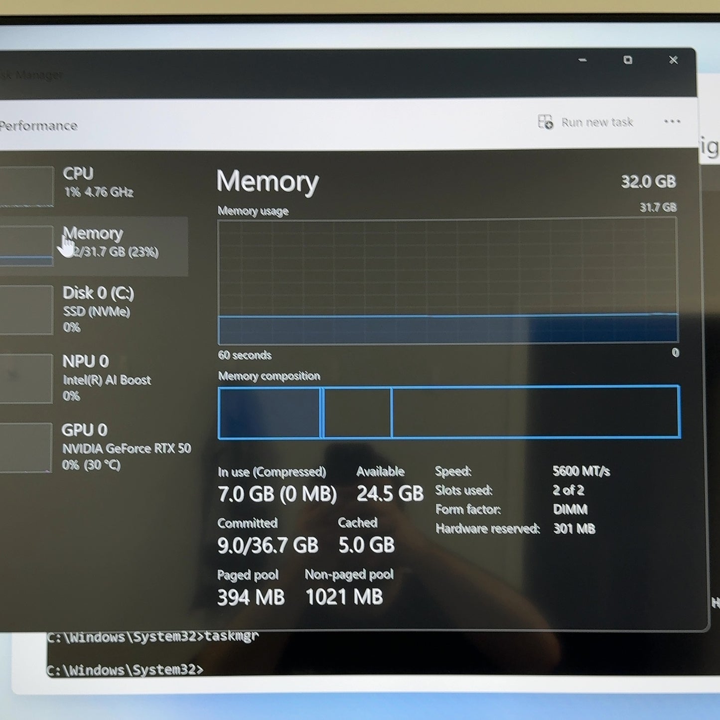The image size is (720, 720).
Task: Click the Memory mini graph thumbnail
Action: tap(26, 246)
